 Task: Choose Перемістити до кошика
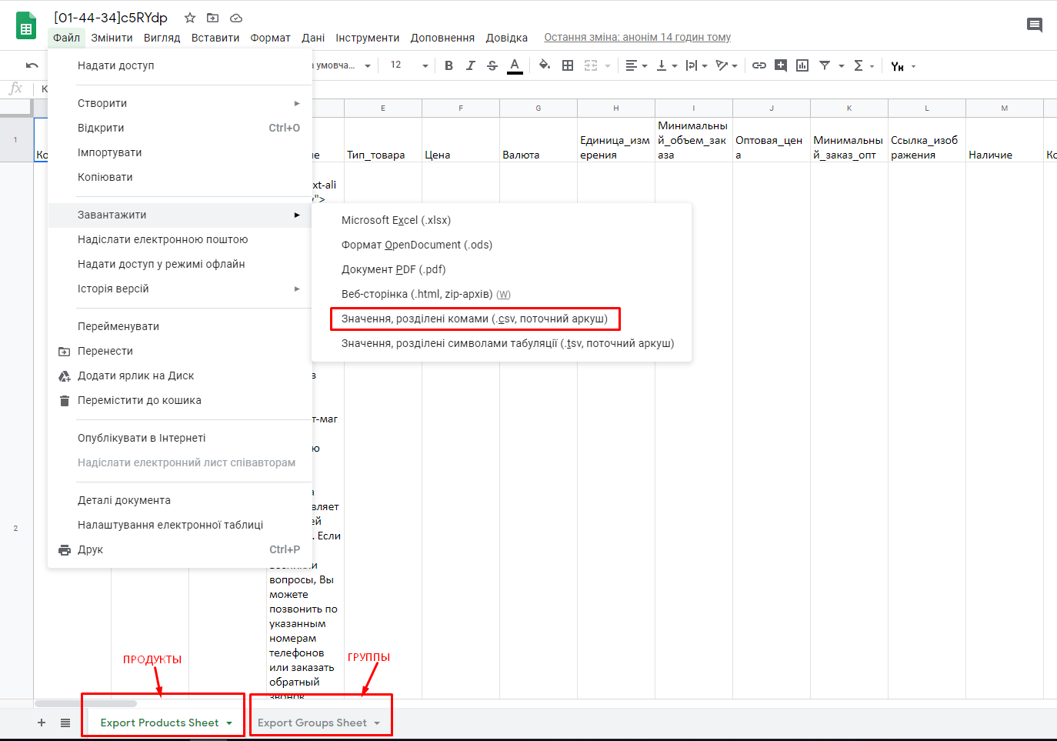click(x=180, y=400)
